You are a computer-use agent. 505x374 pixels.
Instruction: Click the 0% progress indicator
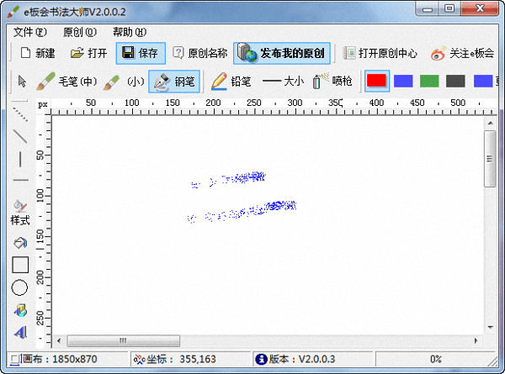(436, 359)
